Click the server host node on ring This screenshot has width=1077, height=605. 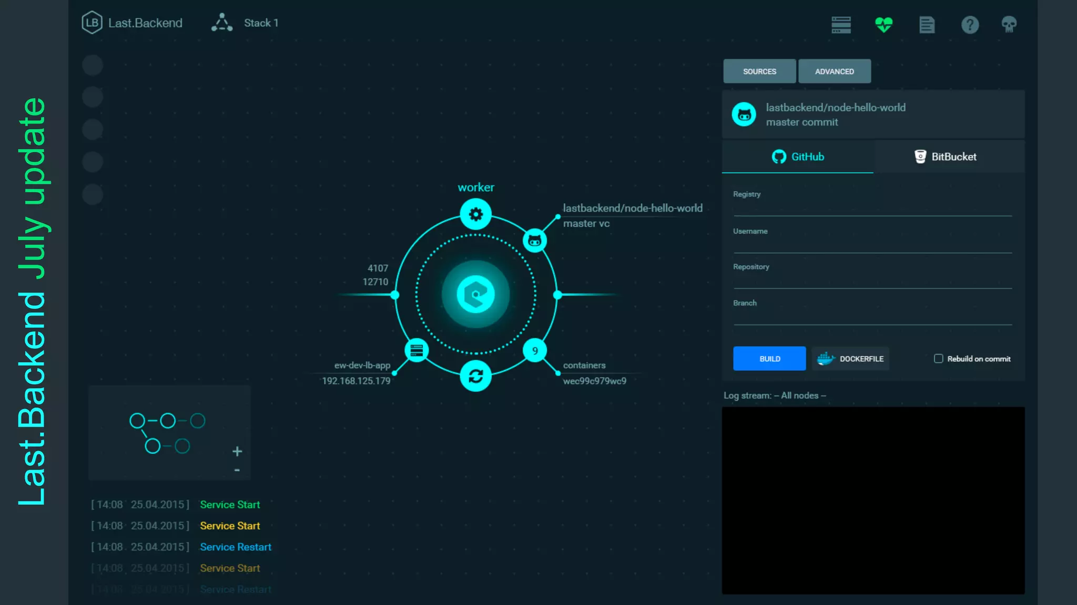click(416, 350)
